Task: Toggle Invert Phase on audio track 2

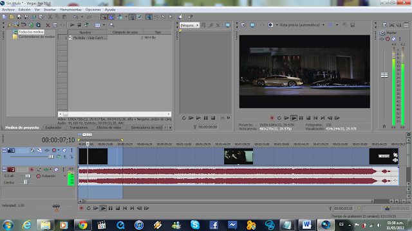Action: pos(39,169)
